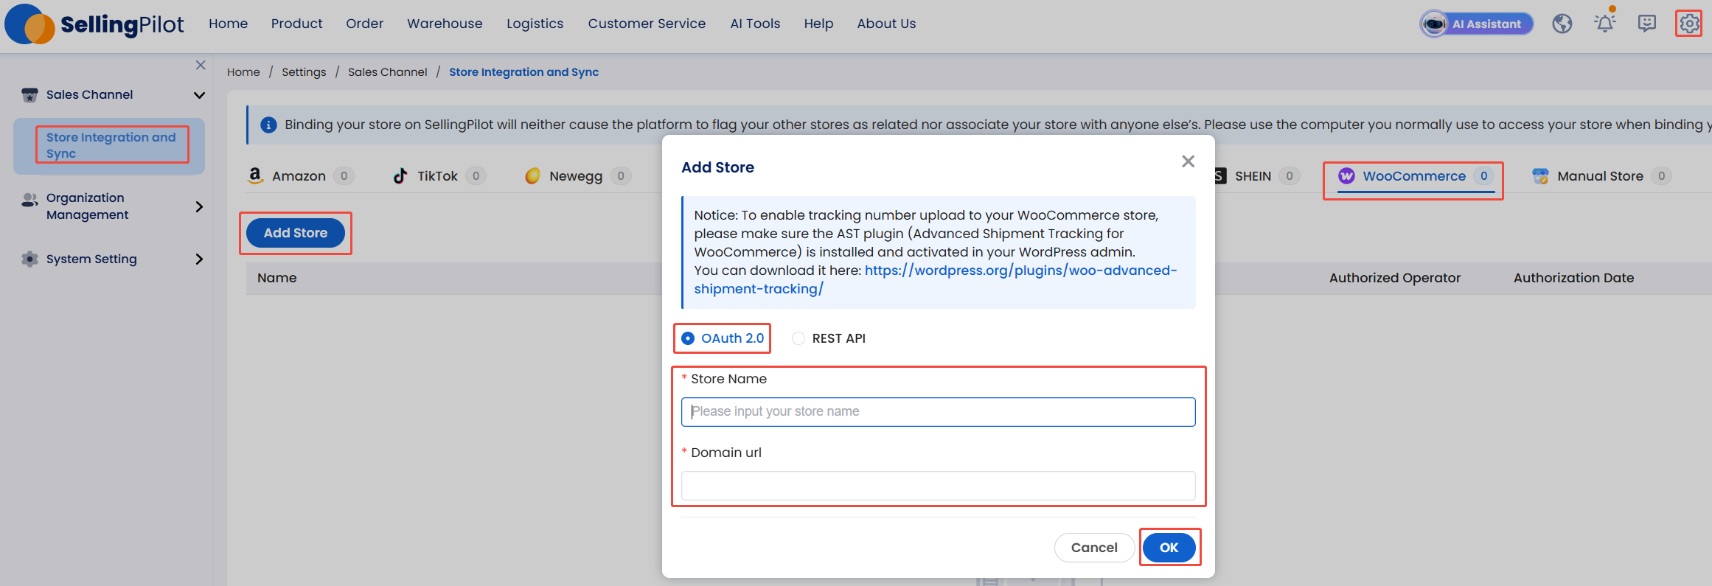
Task: Click the info icon in binding notice
Action: click(x=268, y=125)
